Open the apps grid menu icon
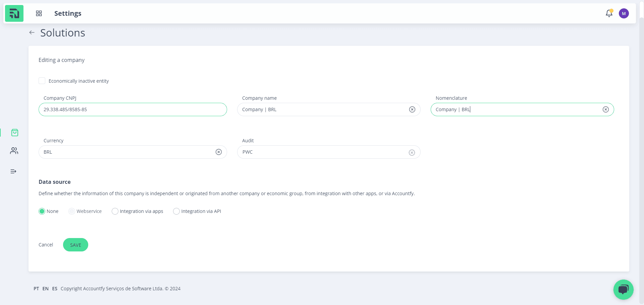The image size is (644, 305). click(39, 13)
